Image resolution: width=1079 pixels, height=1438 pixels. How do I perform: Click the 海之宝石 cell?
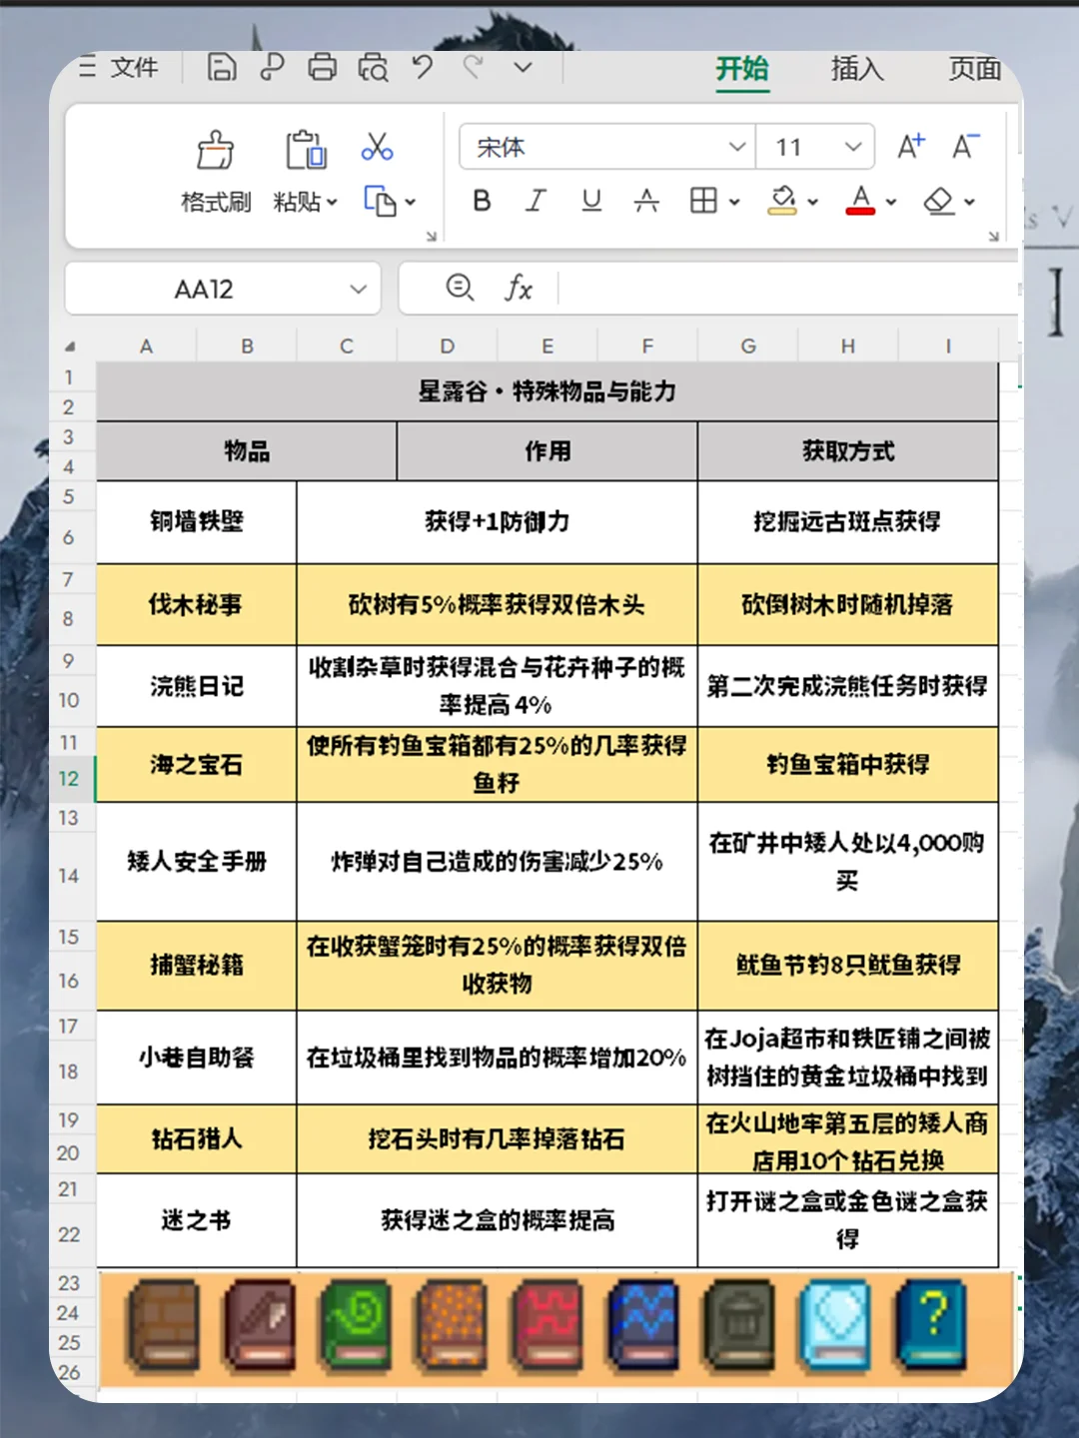[x=197, y=764]
